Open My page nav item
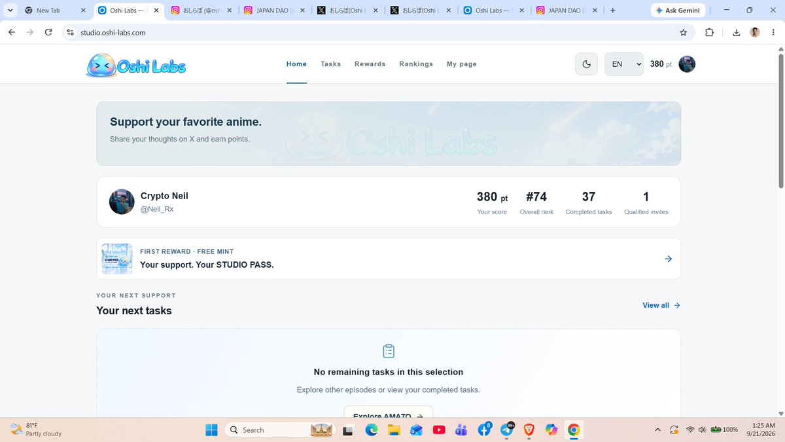Image resolution: width=785 pixels, height=442 pixels. [x=462, y=64]
